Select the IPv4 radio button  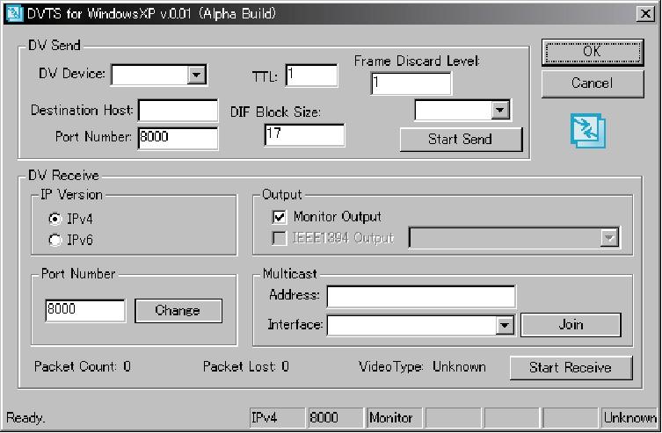click(55, 220)
